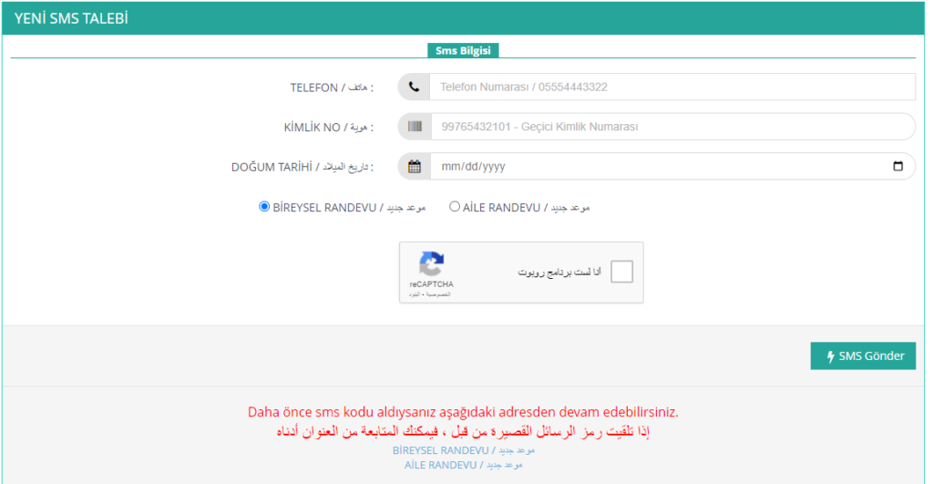The image size is (933, 484).
Task: Select the BİREYSEL RANDEVU radio option
Action: click(x=264, y=207)
